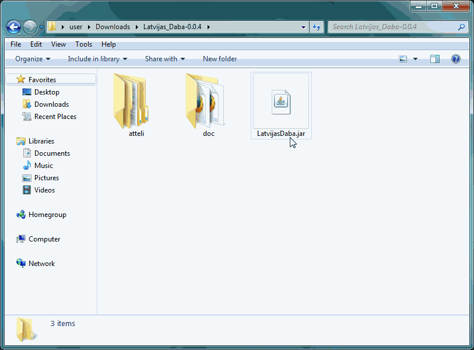The width and height of the screenshot is (474, 350).
Task: Click the magnifier search icon
Action: [461, 27]
